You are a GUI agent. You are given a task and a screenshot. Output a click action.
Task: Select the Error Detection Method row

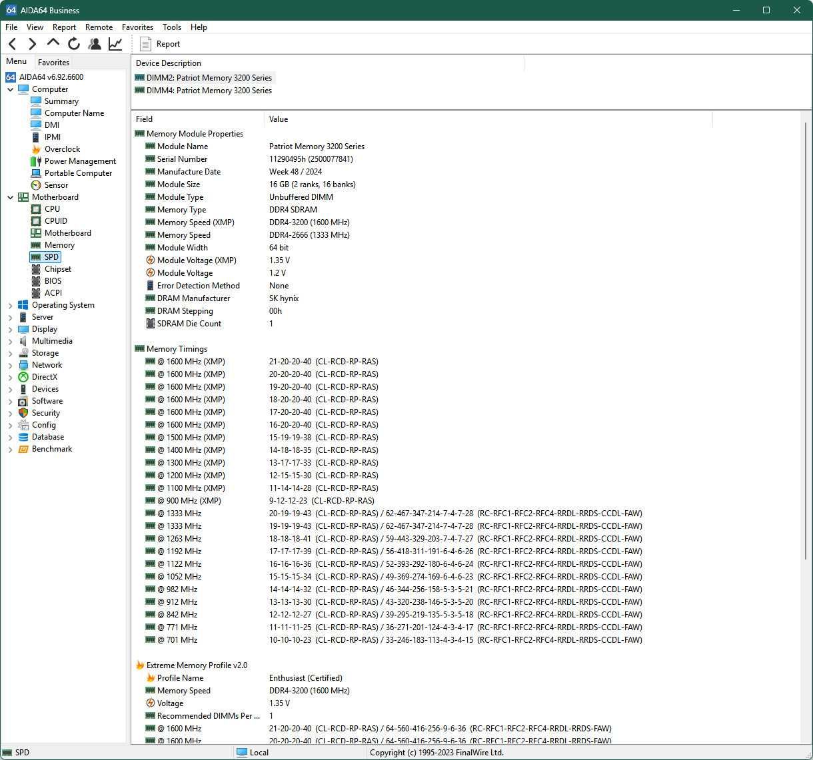point(422,286)
